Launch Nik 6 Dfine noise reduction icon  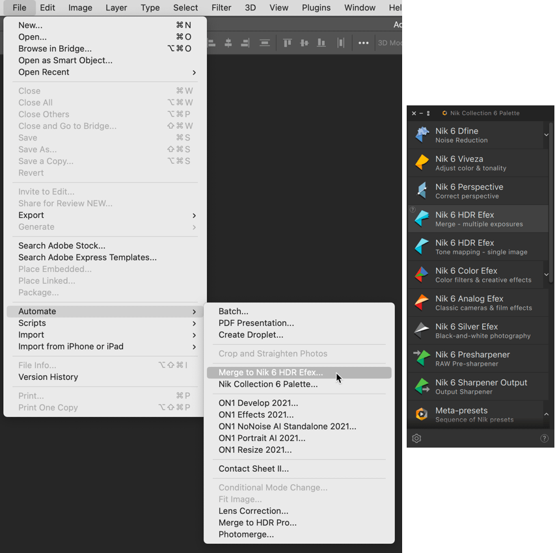tap(422, 135)
